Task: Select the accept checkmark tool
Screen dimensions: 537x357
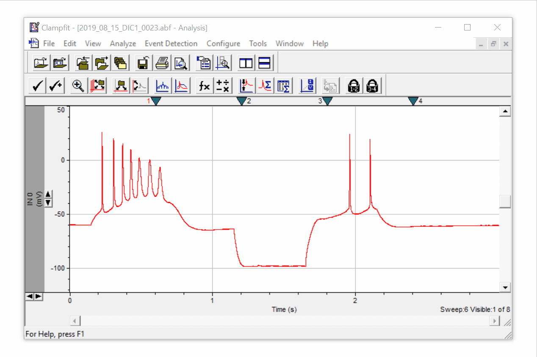Action: pyautogui.click(x=37, y=85)
